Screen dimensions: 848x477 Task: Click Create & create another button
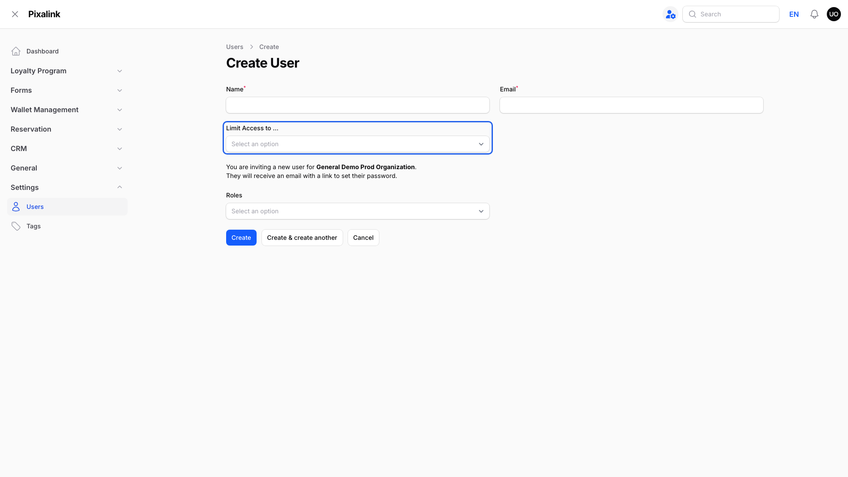point(302,238)
